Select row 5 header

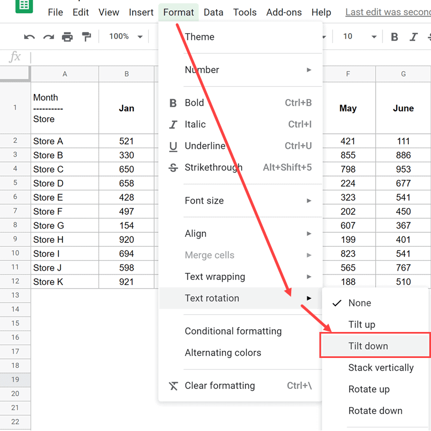click(15, 183)
